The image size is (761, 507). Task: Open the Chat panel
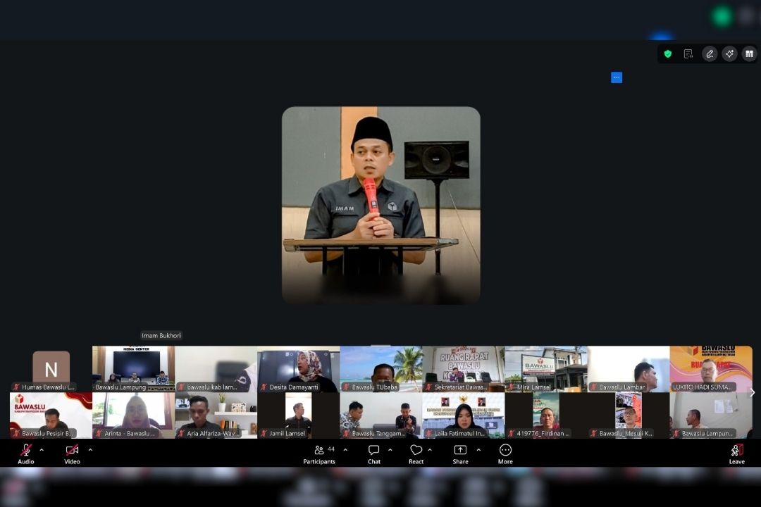(x=373, y=455)
